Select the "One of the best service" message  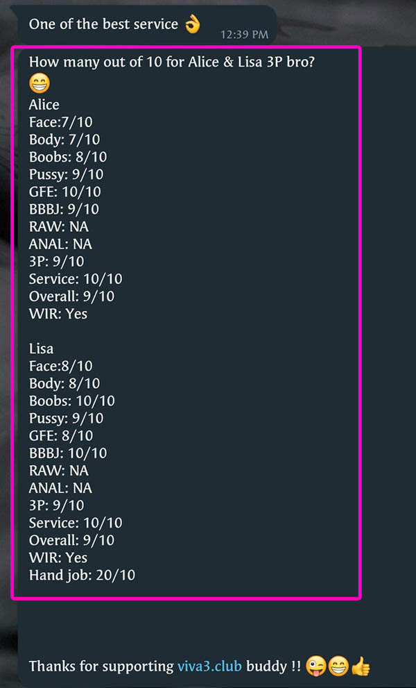[x=103, y=24]
